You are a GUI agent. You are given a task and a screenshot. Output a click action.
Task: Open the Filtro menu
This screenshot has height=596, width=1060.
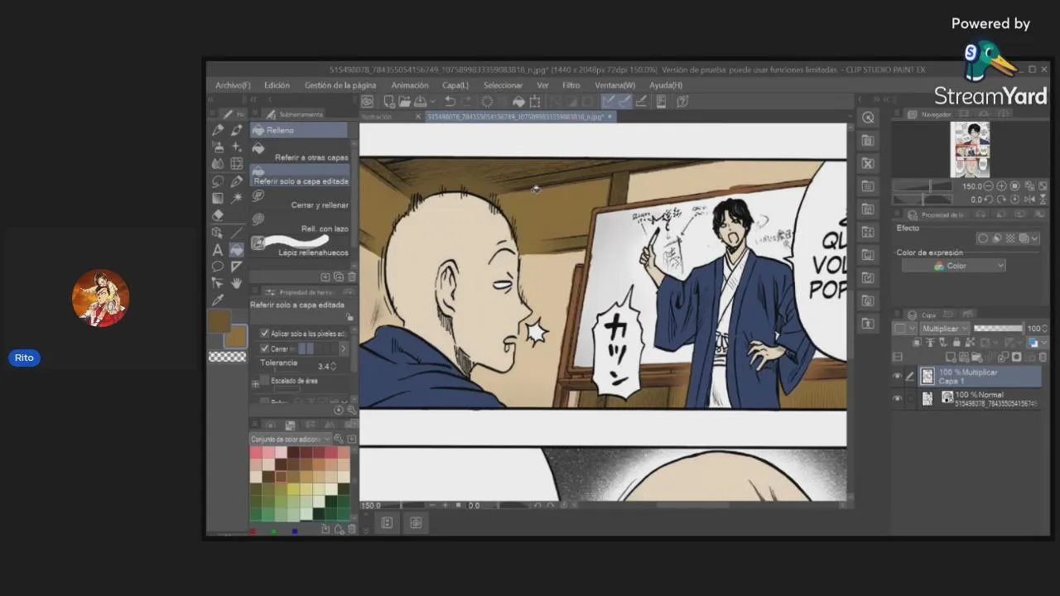[x=571, y=85]
